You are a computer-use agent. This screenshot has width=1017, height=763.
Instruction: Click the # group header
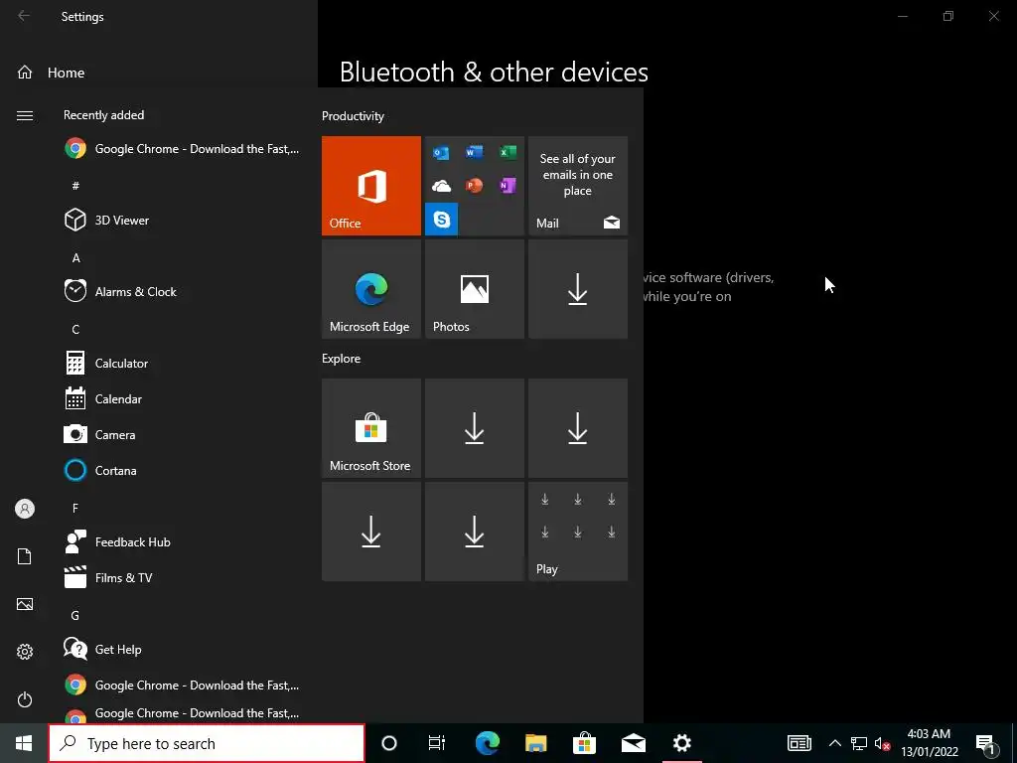point(75,186)
